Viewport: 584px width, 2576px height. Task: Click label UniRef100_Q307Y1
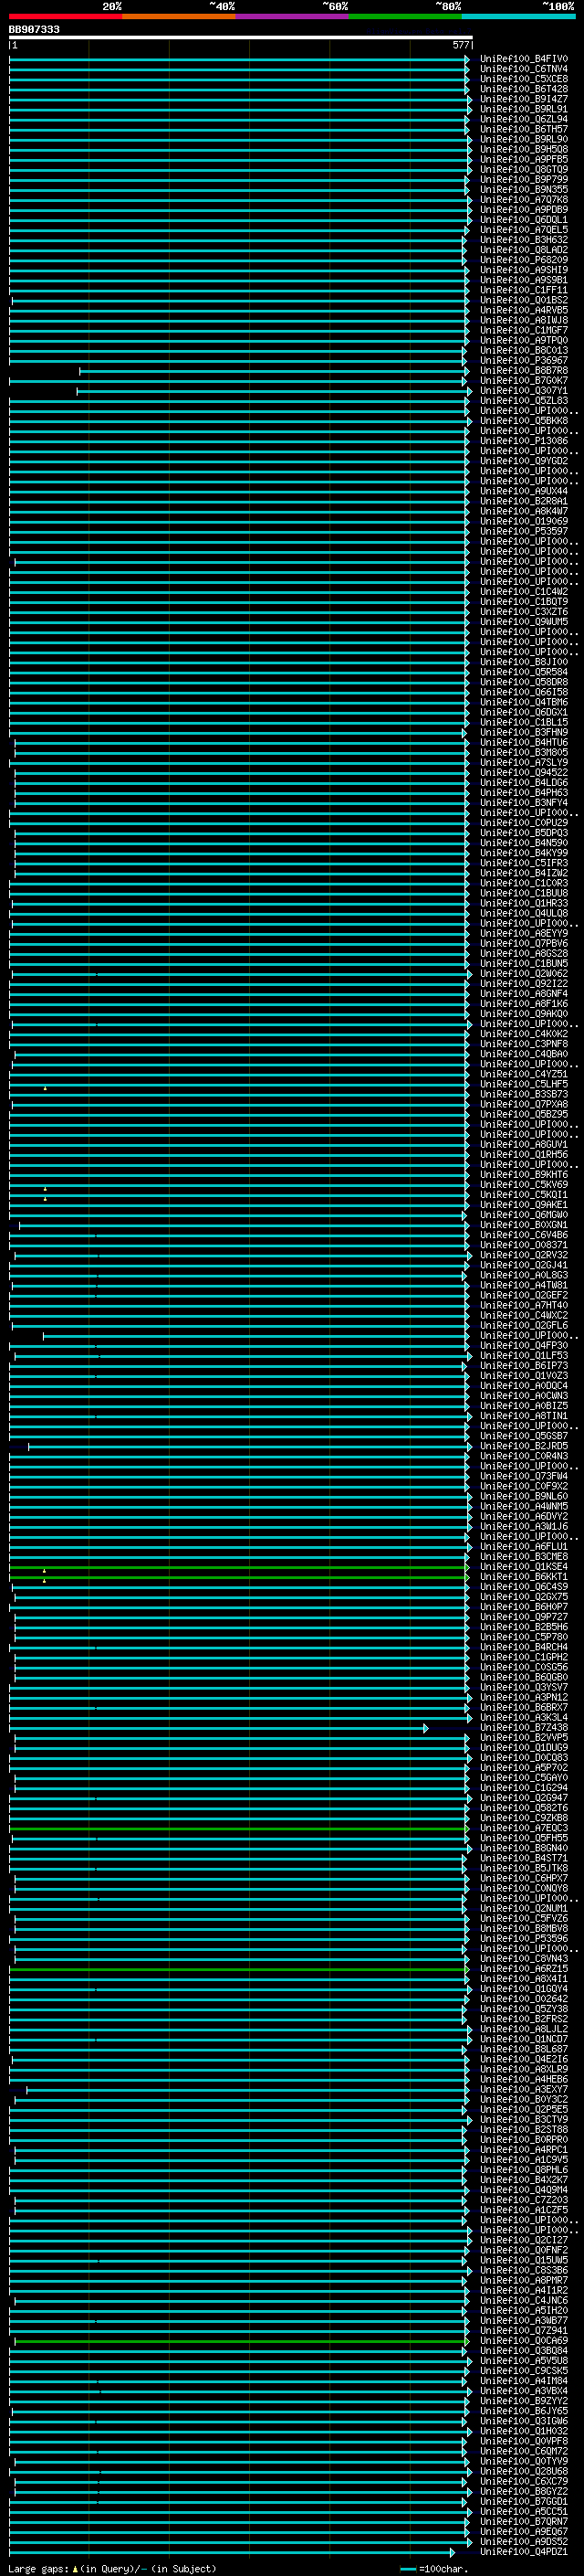[x=523, y=390]
